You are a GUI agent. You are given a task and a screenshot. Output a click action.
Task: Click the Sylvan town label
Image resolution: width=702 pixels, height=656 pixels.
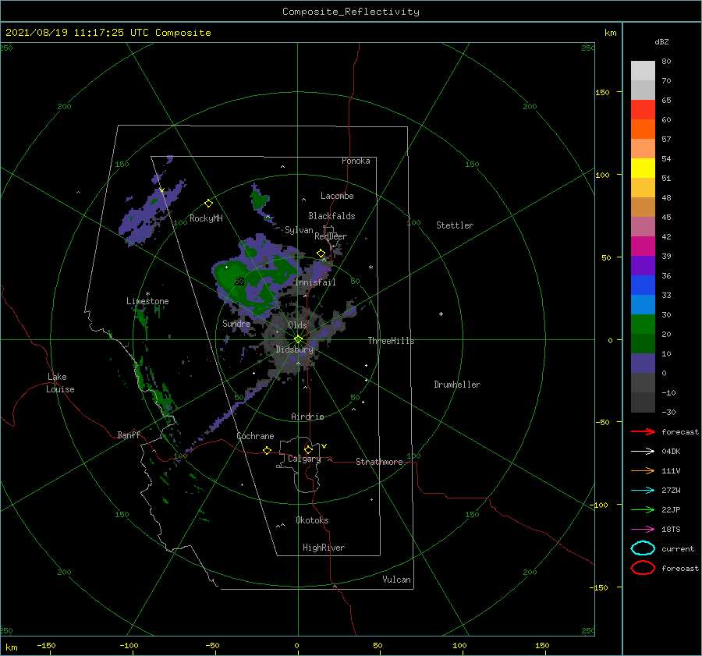click(299, 230)
